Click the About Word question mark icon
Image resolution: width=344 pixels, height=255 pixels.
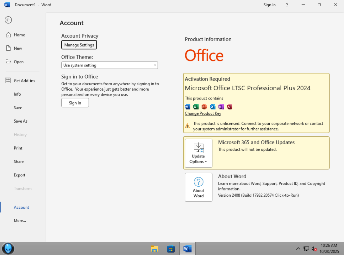click(198, 182)
